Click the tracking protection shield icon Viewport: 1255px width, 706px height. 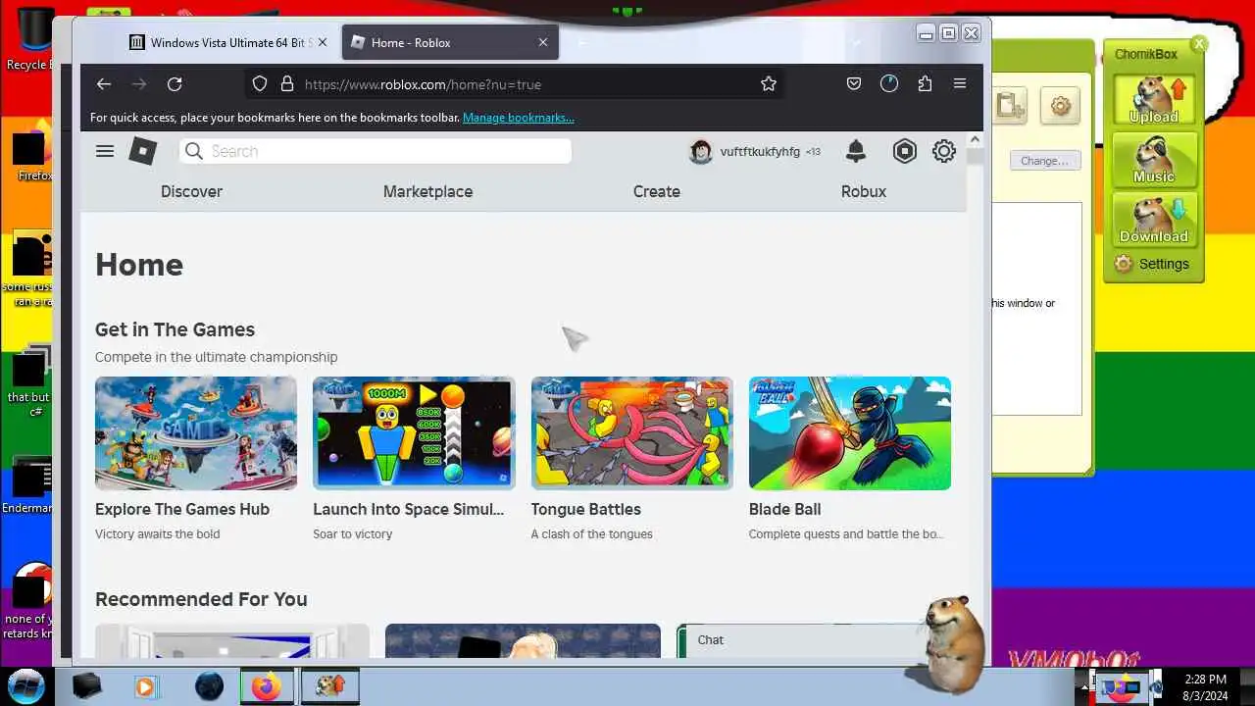pyautogui.click(x=260, y=84)
